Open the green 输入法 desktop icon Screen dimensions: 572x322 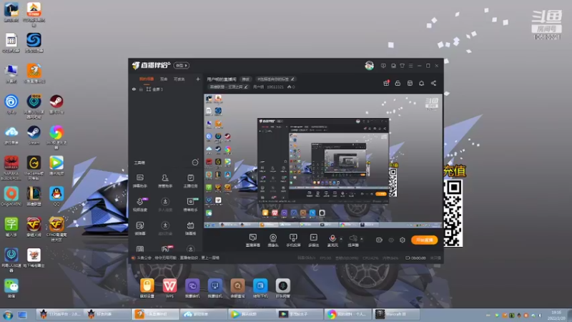[x=11, y=227]
